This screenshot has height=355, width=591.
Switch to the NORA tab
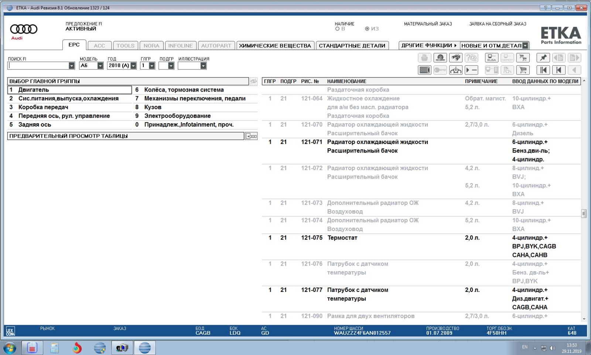click(151, 46)
